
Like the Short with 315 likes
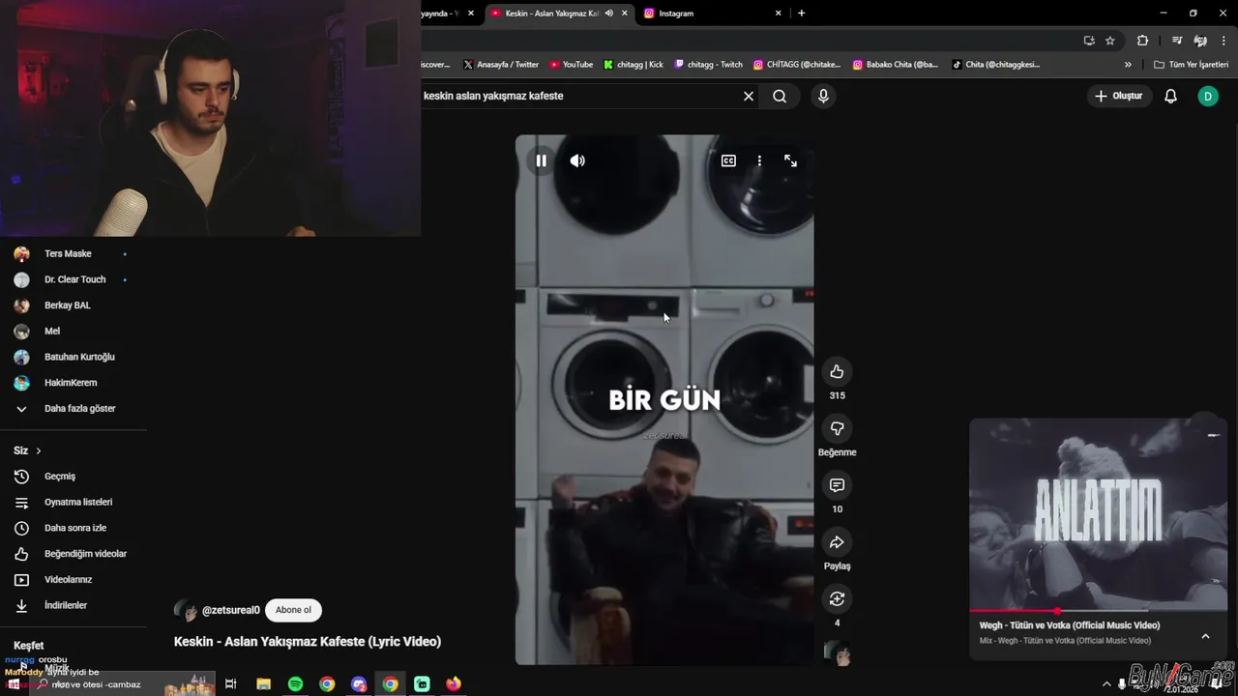(x=837, y=372)
